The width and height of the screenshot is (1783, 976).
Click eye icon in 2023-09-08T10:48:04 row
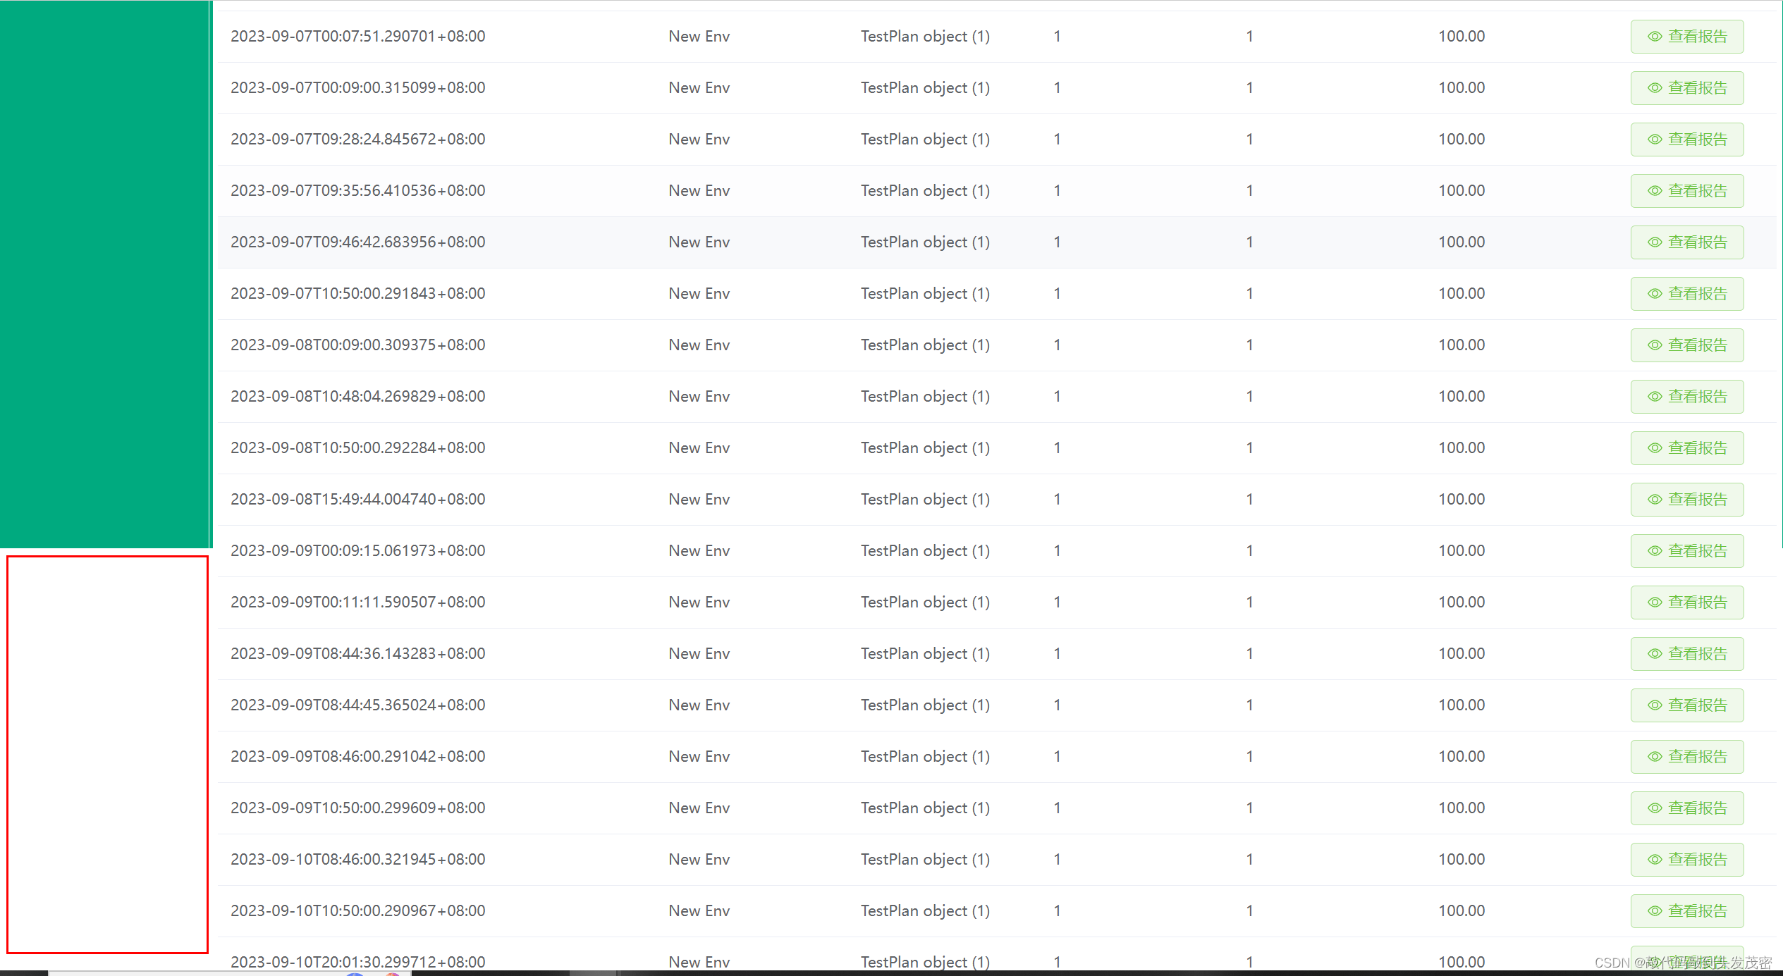pos(1655,397)
